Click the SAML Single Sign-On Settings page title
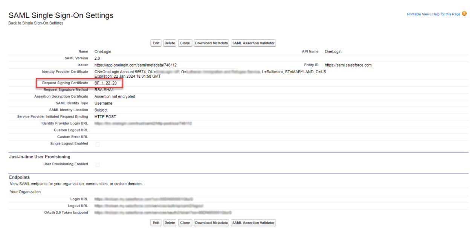Image resolution: width=475 pixels, height=235 pixels. 61,15
